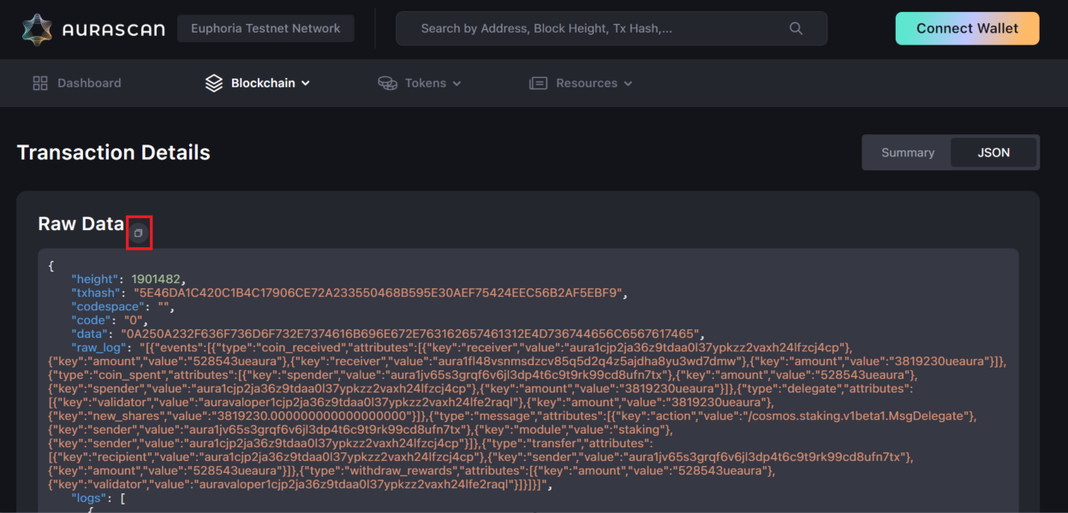The image size is (1068, 513).
Task: Select the Blockchain menu entry
Action: [x=264, y=83]
